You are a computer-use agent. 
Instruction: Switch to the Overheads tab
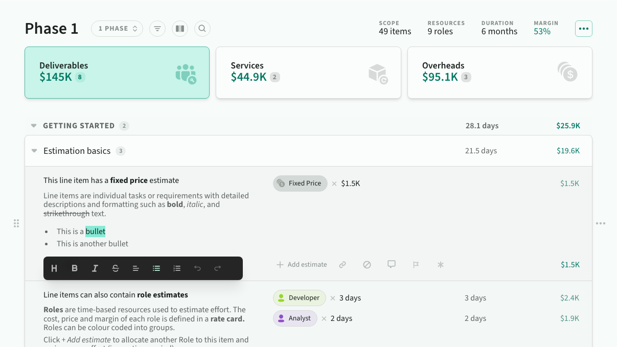499,73
